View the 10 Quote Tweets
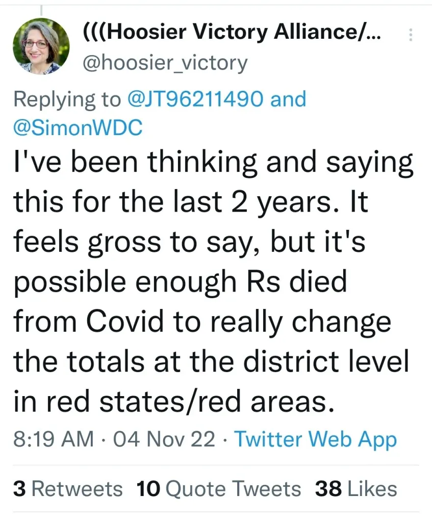The height and width of the screenshot is (522, 432). pos(219,489)
